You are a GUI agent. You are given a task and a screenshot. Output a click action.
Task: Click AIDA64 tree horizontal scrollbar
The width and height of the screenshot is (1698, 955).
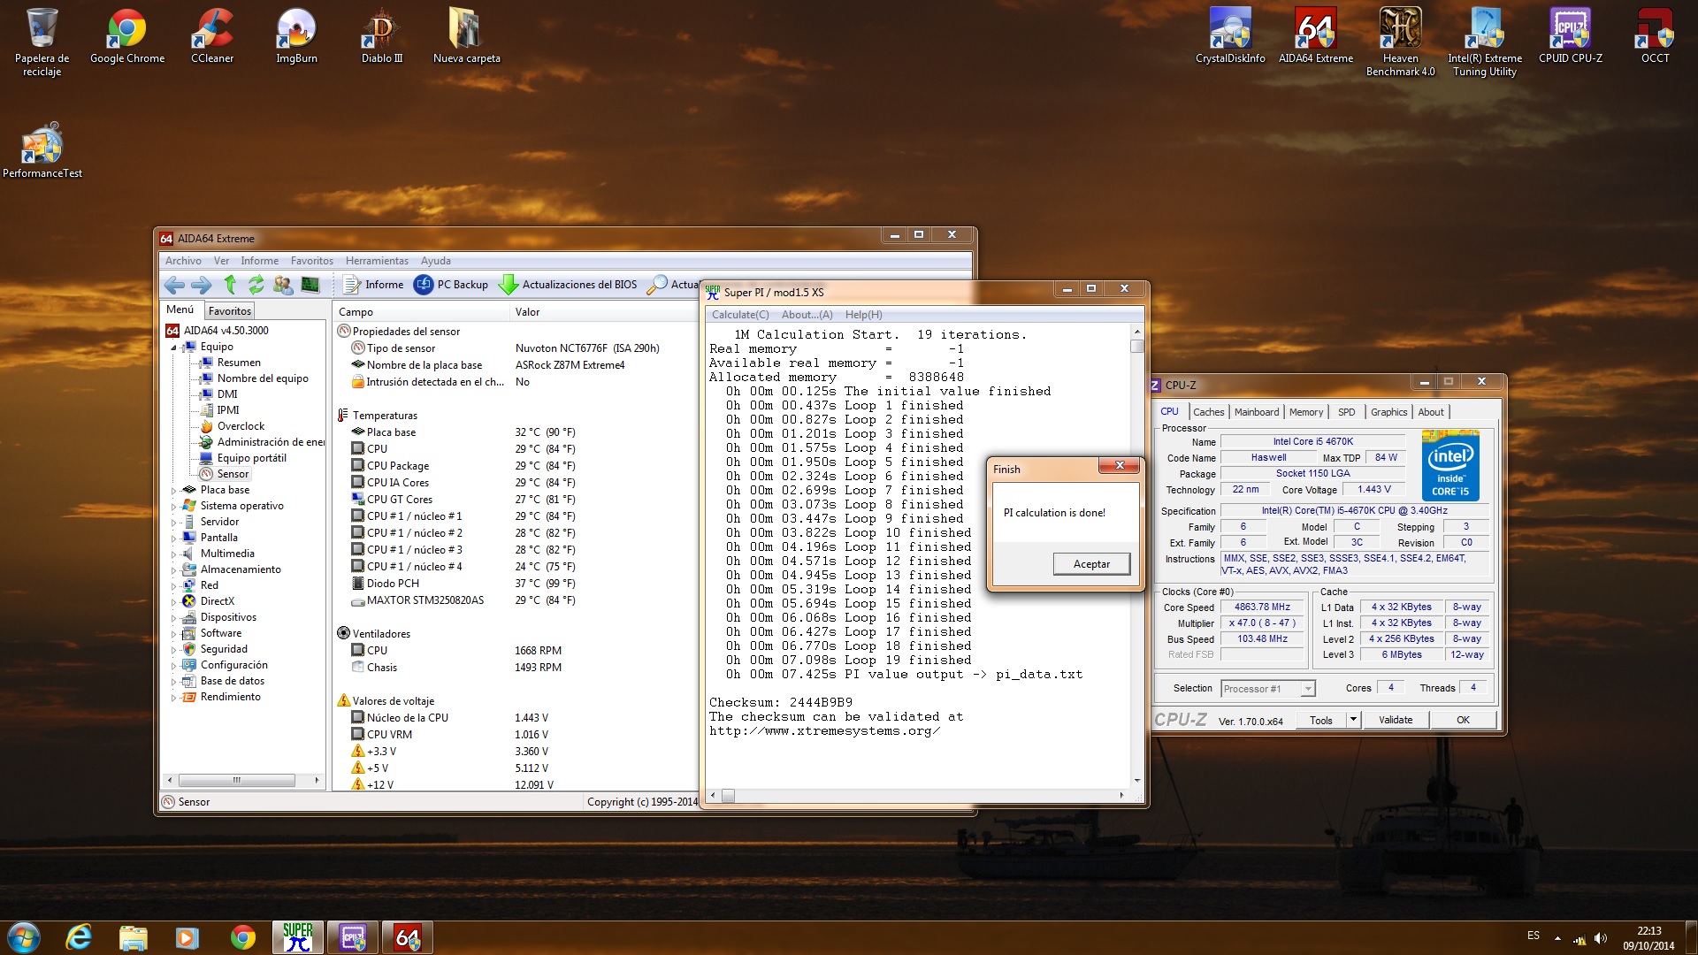[236, 780]
